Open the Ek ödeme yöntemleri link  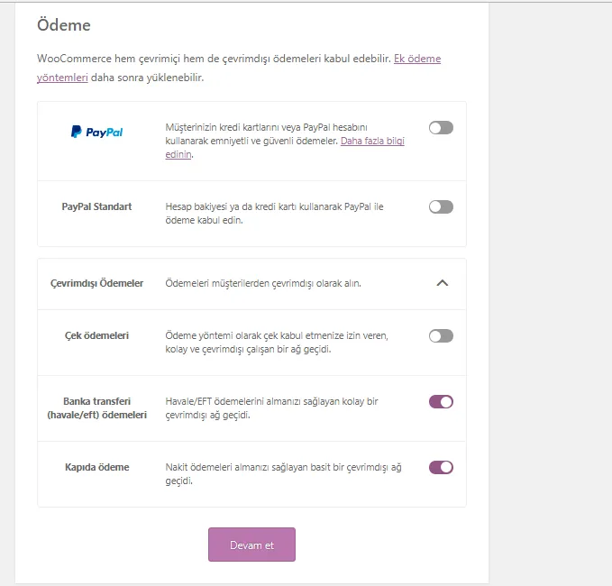[239, 68]
